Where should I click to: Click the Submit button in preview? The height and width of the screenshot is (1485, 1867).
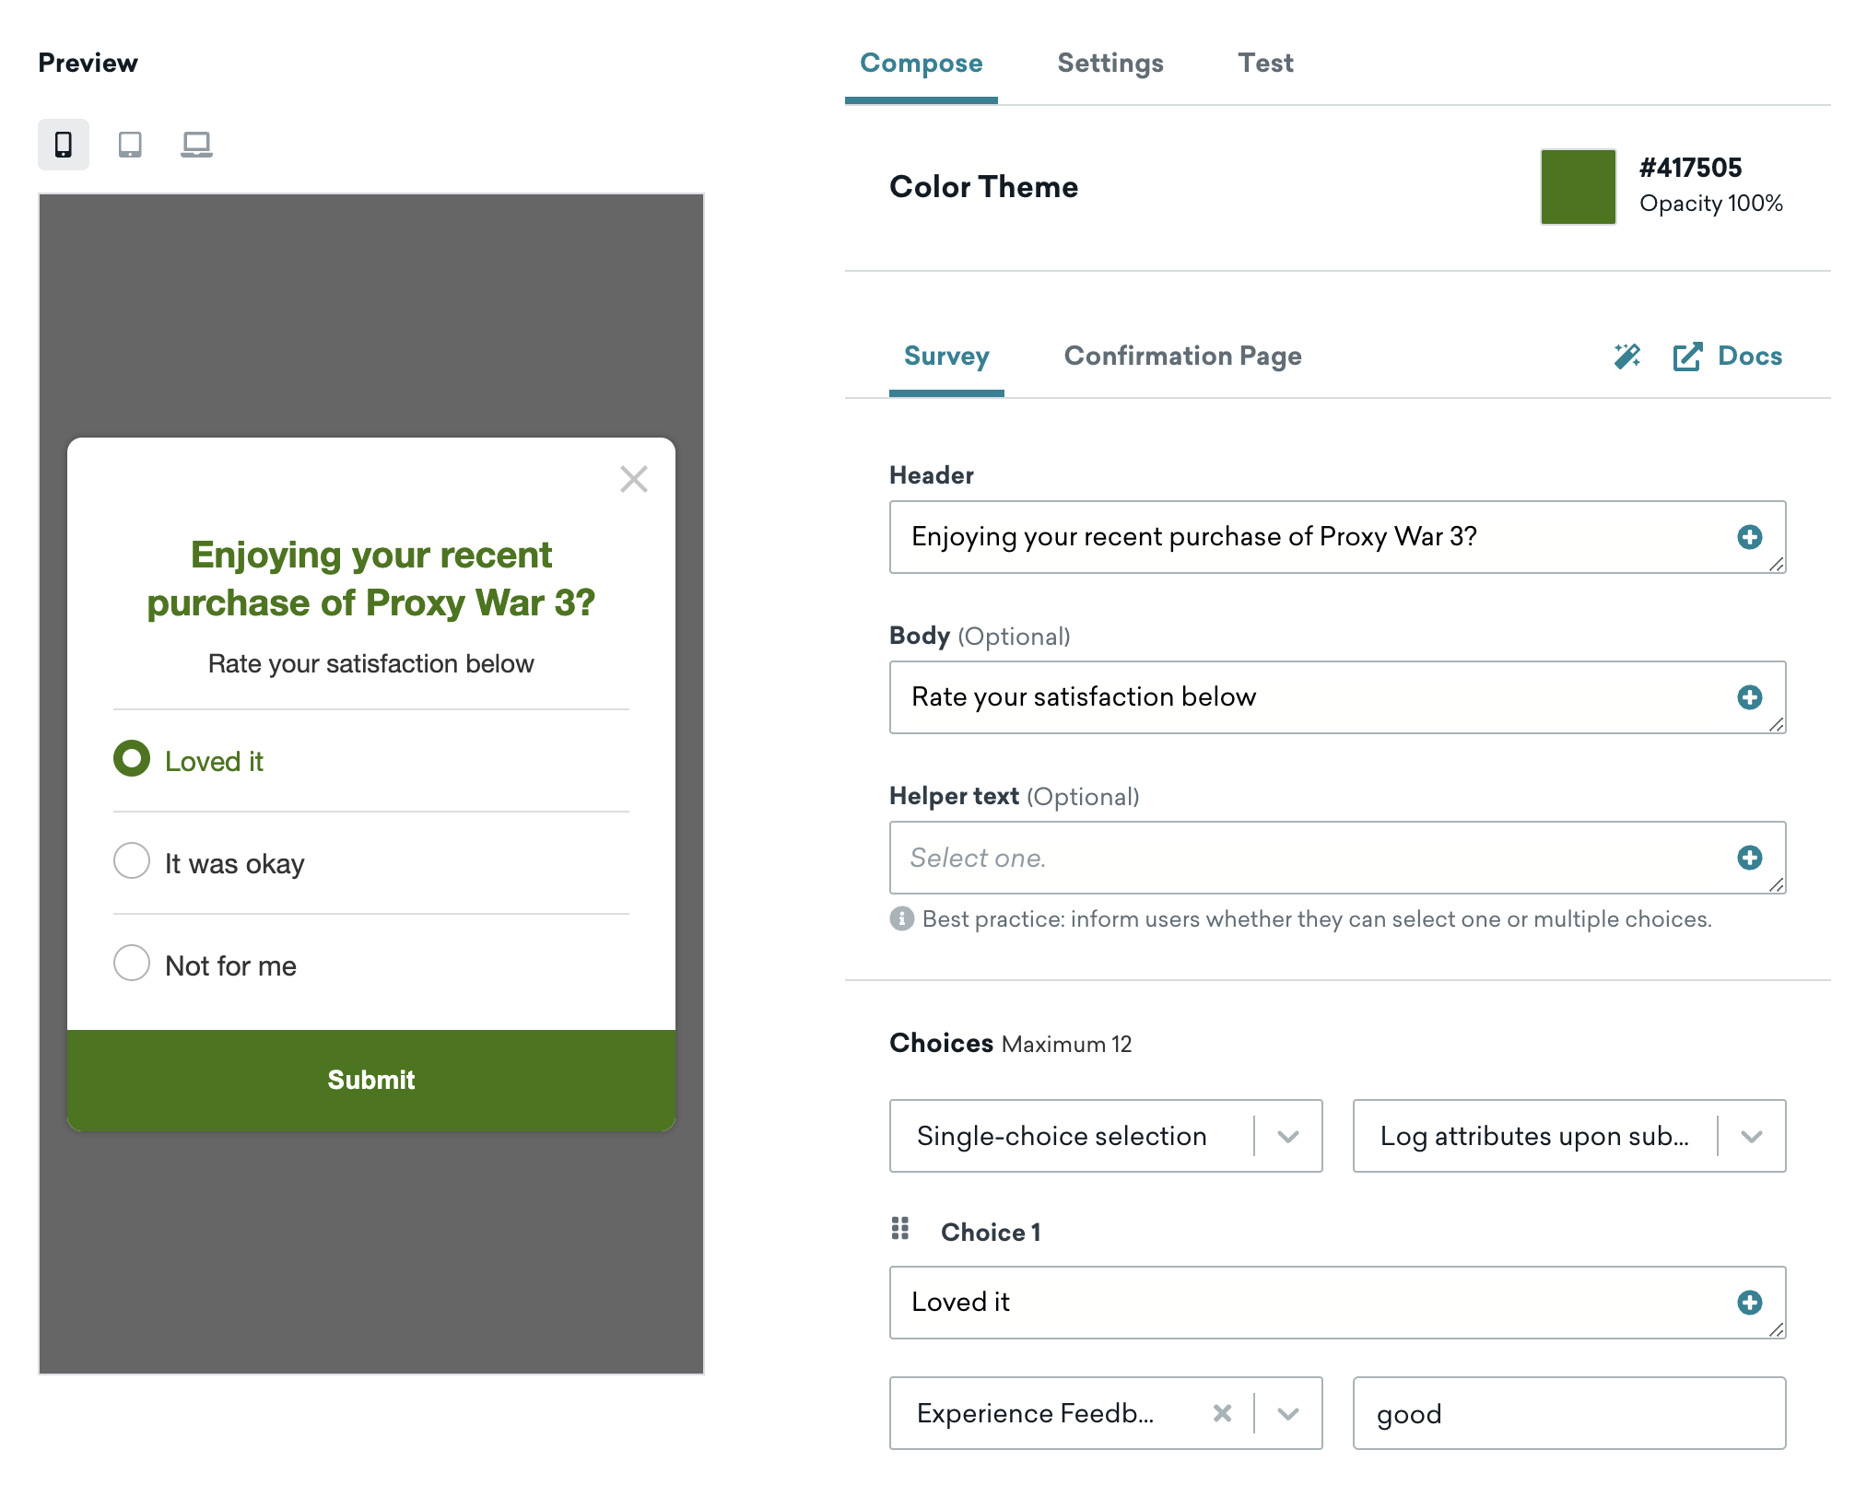[x=371, y=1079]
